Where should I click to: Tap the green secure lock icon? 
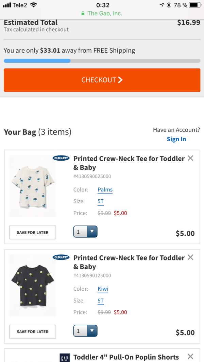pyautogui.click(x=83, y=14)
